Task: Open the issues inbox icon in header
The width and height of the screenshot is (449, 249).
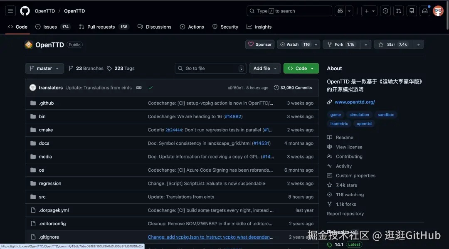Action: pos(385,11)
